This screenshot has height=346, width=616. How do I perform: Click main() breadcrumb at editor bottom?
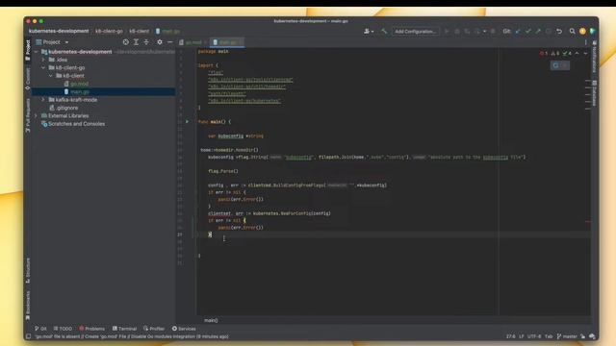[211, 320]
